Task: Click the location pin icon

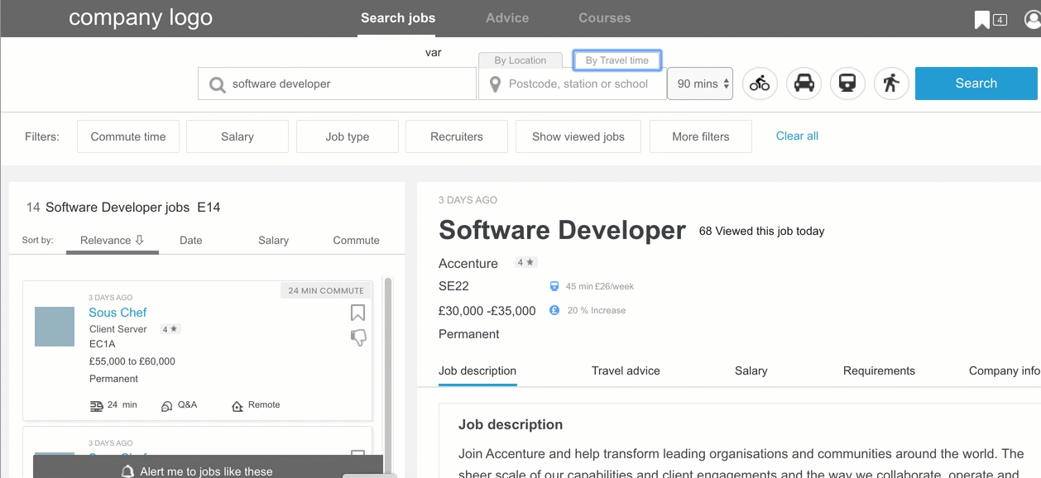Action: coord(496,84)
